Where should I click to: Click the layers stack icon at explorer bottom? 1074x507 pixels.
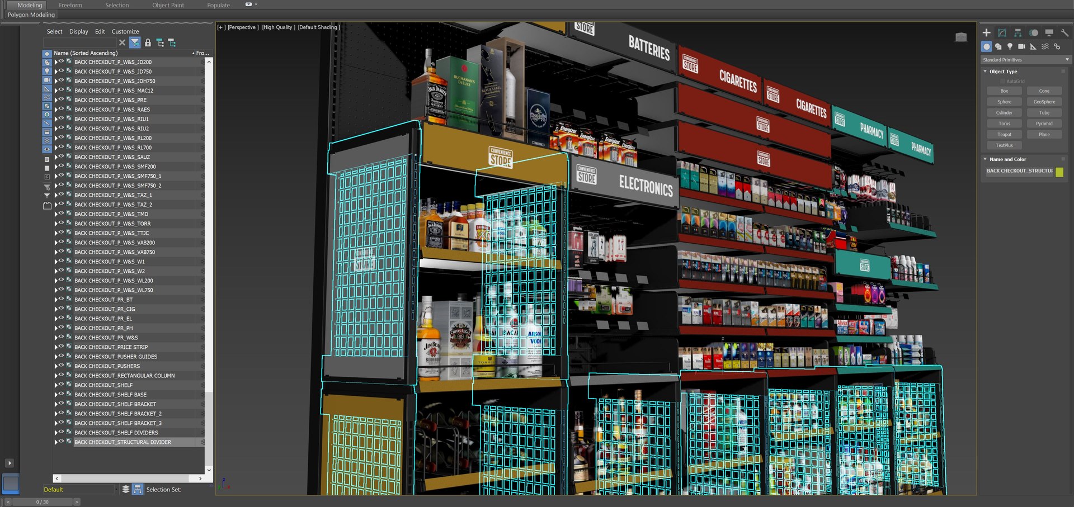[126, 489]
